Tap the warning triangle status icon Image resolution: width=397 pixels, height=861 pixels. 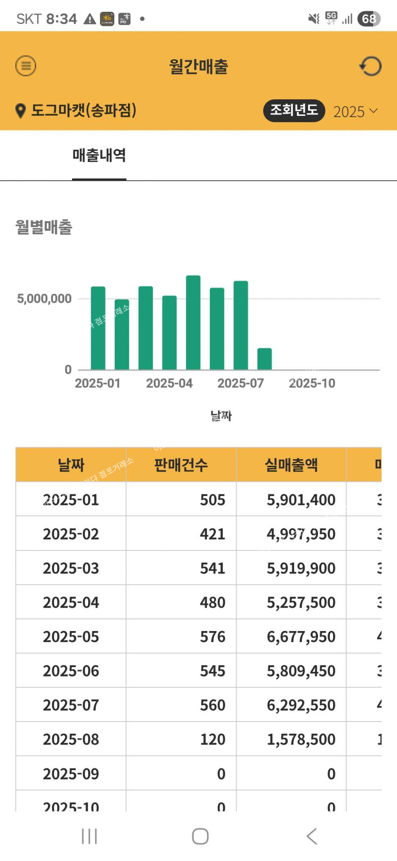[x=90, y=19]
